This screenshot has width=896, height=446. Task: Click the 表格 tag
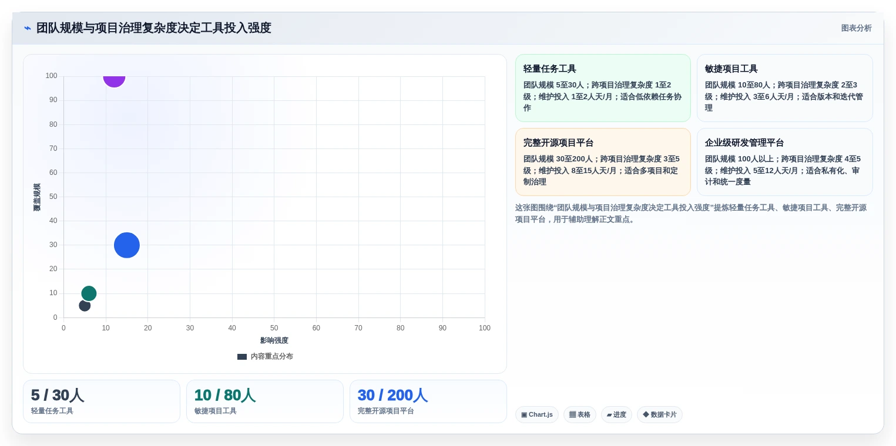coord(580,415)
